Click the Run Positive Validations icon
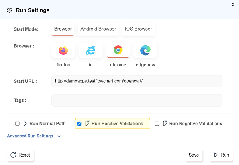This screenshot has width=239, height=165. 87,124
